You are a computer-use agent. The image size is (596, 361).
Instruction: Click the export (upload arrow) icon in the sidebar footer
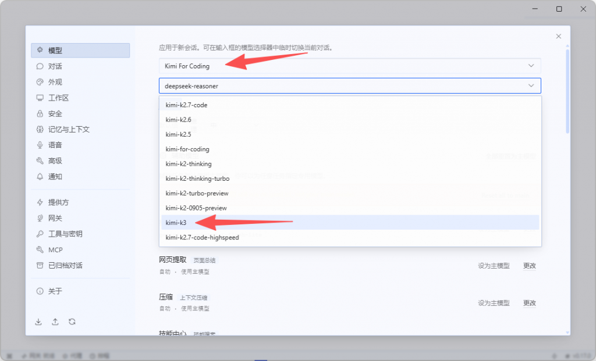[x=55, y=322]
